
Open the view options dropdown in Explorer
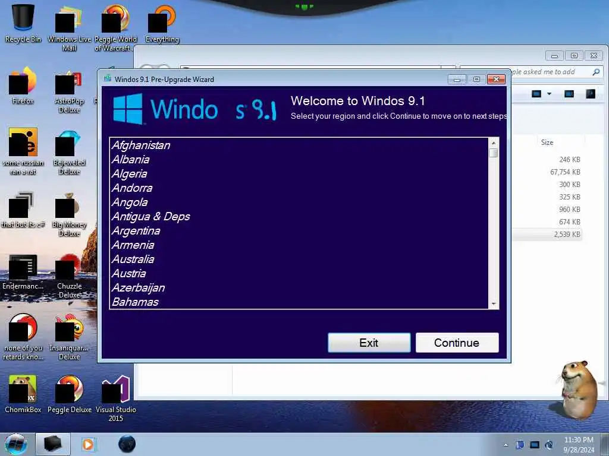(x=549, y=94)
